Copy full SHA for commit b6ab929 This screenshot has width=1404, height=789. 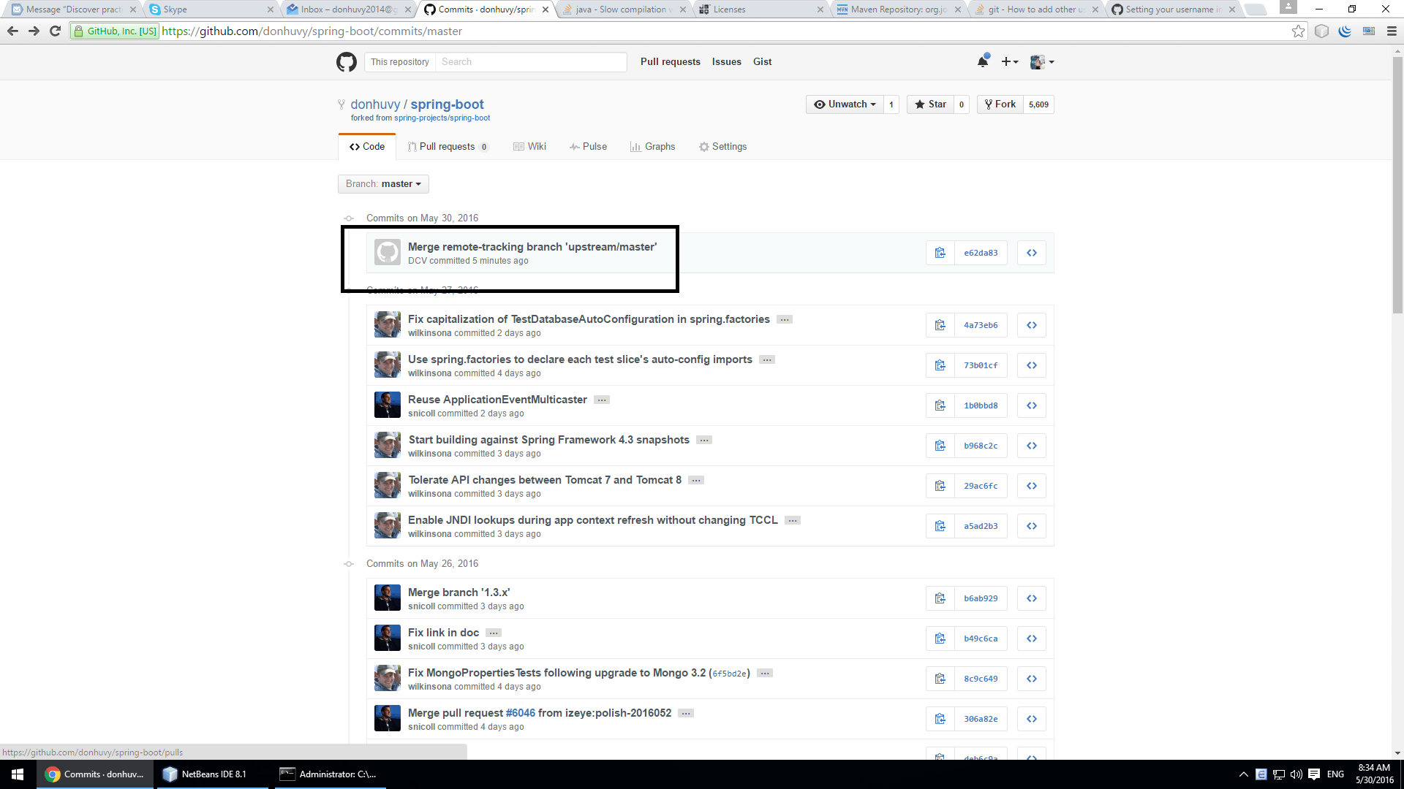[x=940, y=598]
